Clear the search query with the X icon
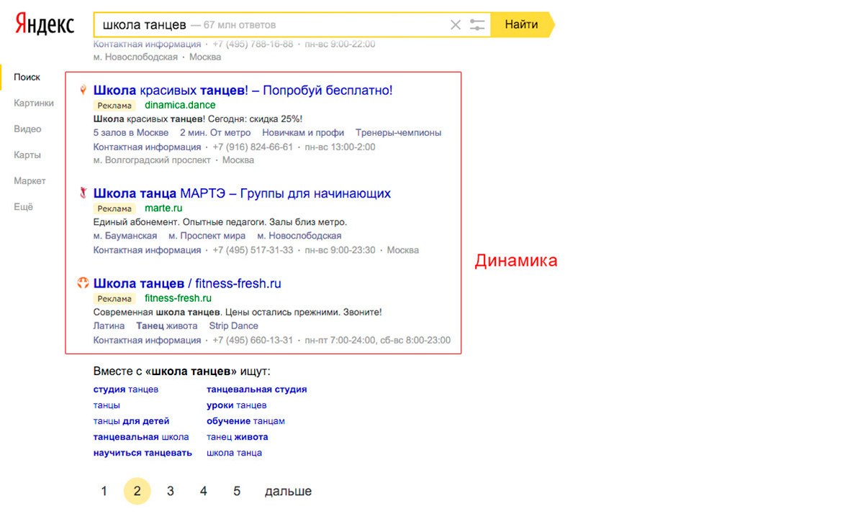 pos(455,25)
